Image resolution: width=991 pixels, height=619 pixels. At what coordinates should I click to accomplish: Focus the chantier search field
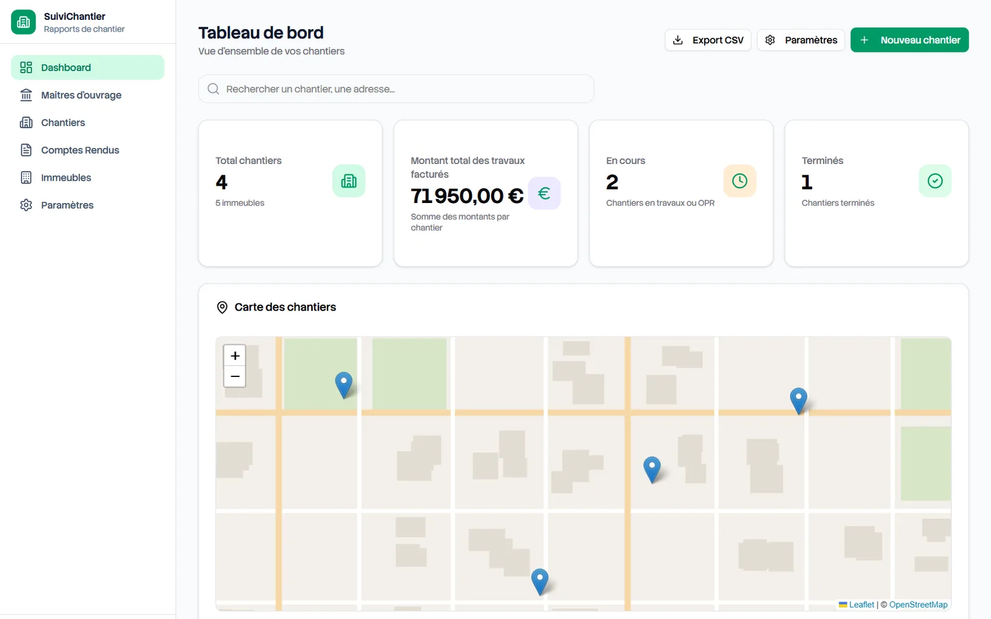396,89
